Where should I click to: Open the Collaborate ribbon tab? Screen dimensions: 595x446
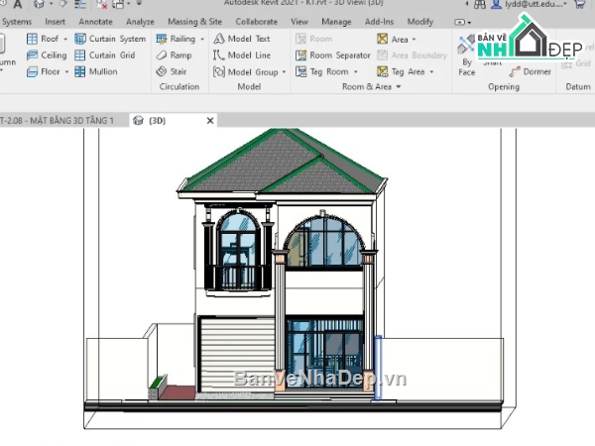(257, 22)
